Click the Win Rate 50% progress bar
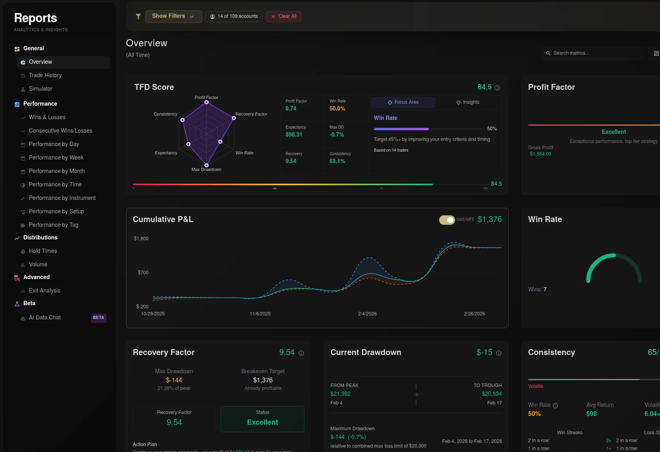The width and height of the screenshot is (660, 452). point(429,129)
